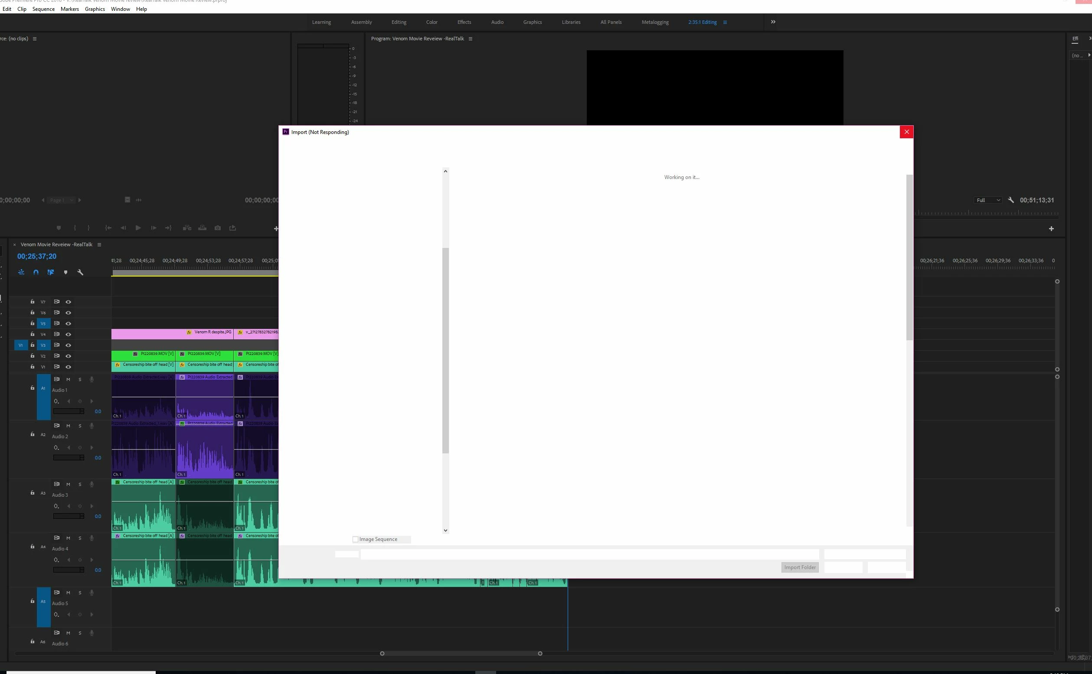Solo the Audio 3 track

(x=80, y=484)
